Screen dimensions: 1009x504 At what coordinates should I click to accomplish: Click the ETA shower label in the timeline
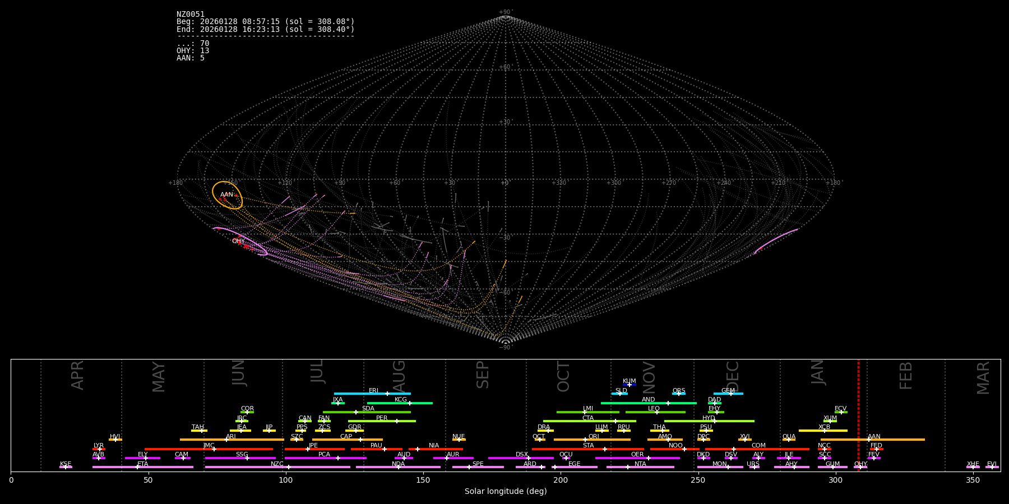coord(143,464)
